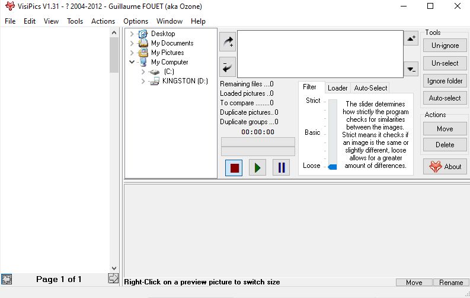This screenshot has height=298, width=470.
Task: Switch to the Auto-Select tab
Action: coord(370,88)
